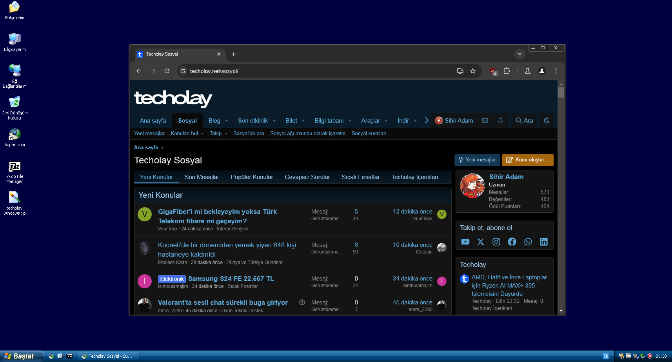
Task: Click the browser forward arrow
Action: pos(153,71)
